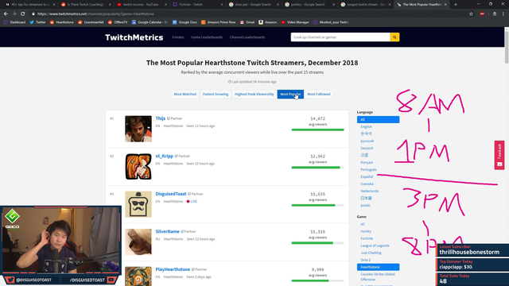Filter language by polski
This screenshot has width=509, height=286.
365,205
